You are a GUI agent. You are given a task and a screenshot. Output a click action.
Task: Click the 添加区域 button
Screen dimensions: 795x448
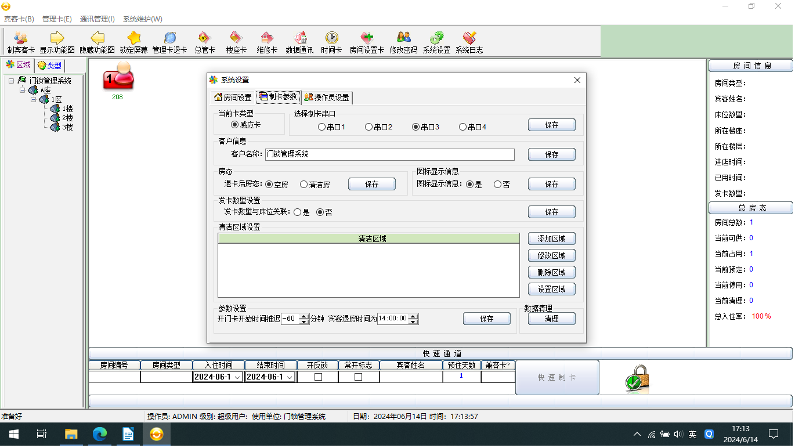[x=551, y=239]
